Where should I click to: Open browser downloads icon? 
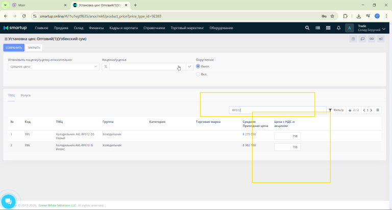(x=359, y=16)
